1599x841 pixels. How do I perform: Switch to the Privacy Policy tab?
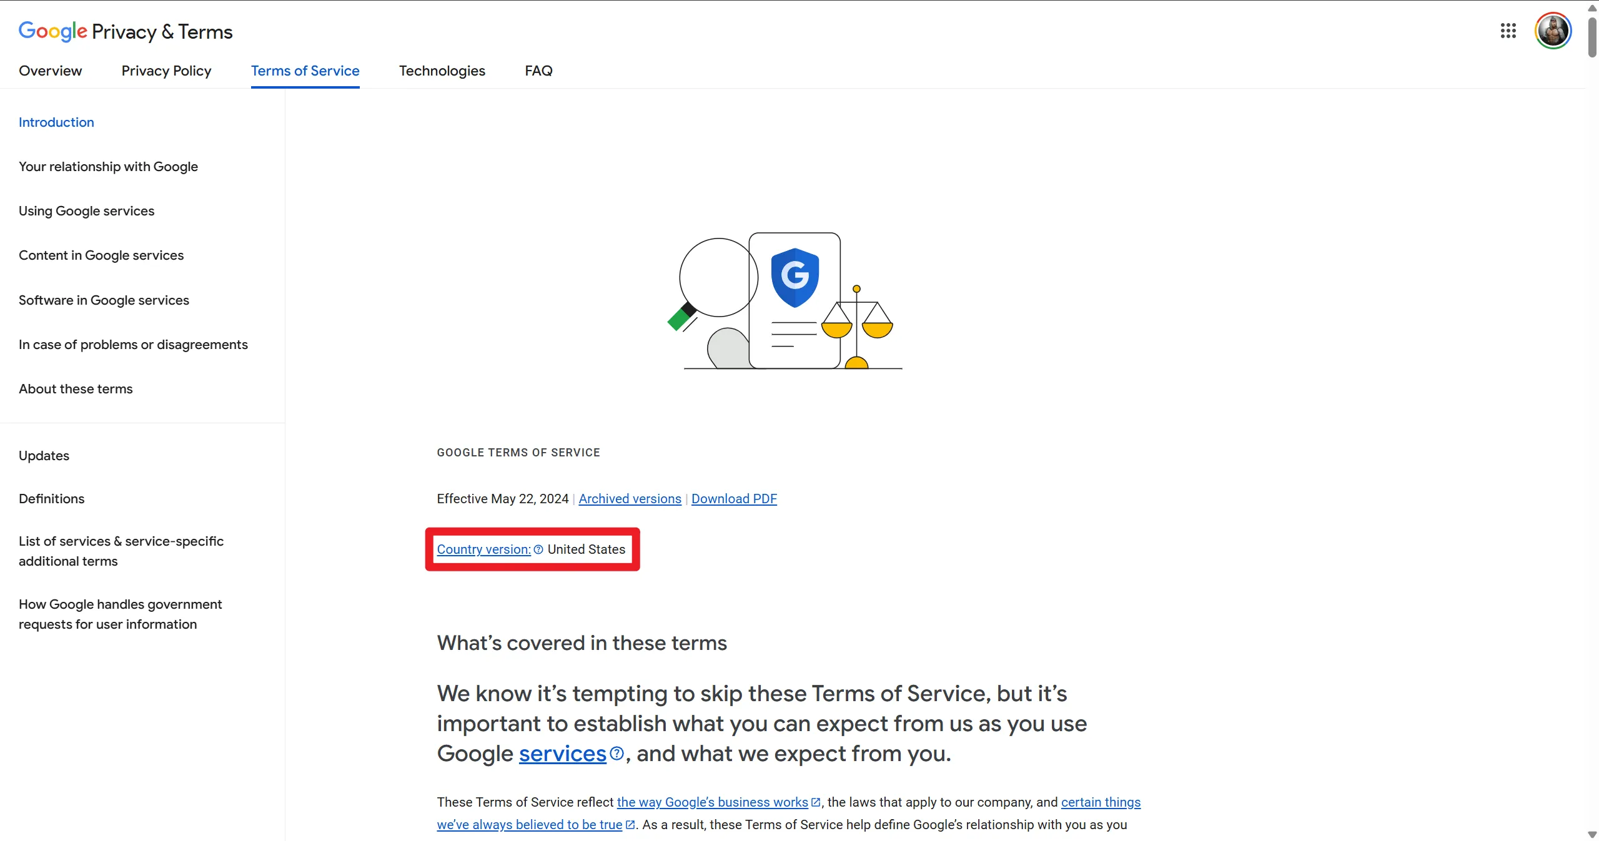(166, 71)
